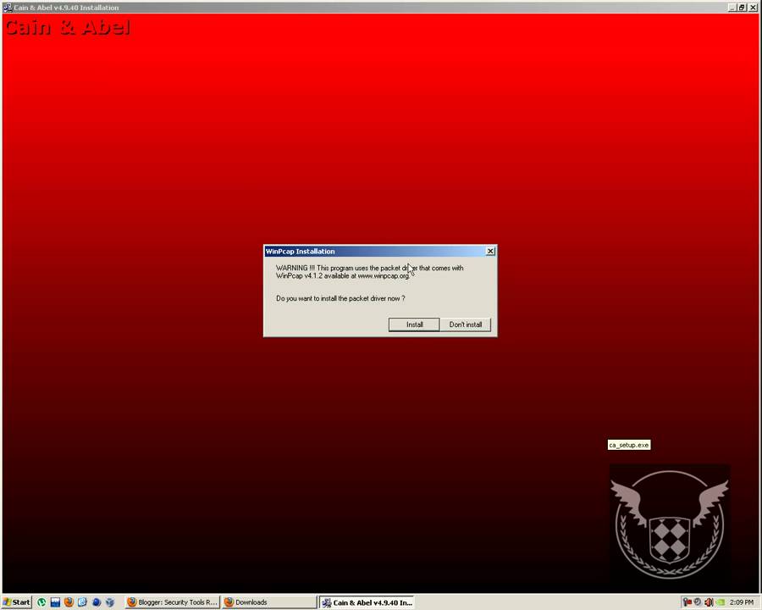Launch uTorrent from the quick launch bar
This screenshot has height=610, width=762.
[x=41, y=602]
